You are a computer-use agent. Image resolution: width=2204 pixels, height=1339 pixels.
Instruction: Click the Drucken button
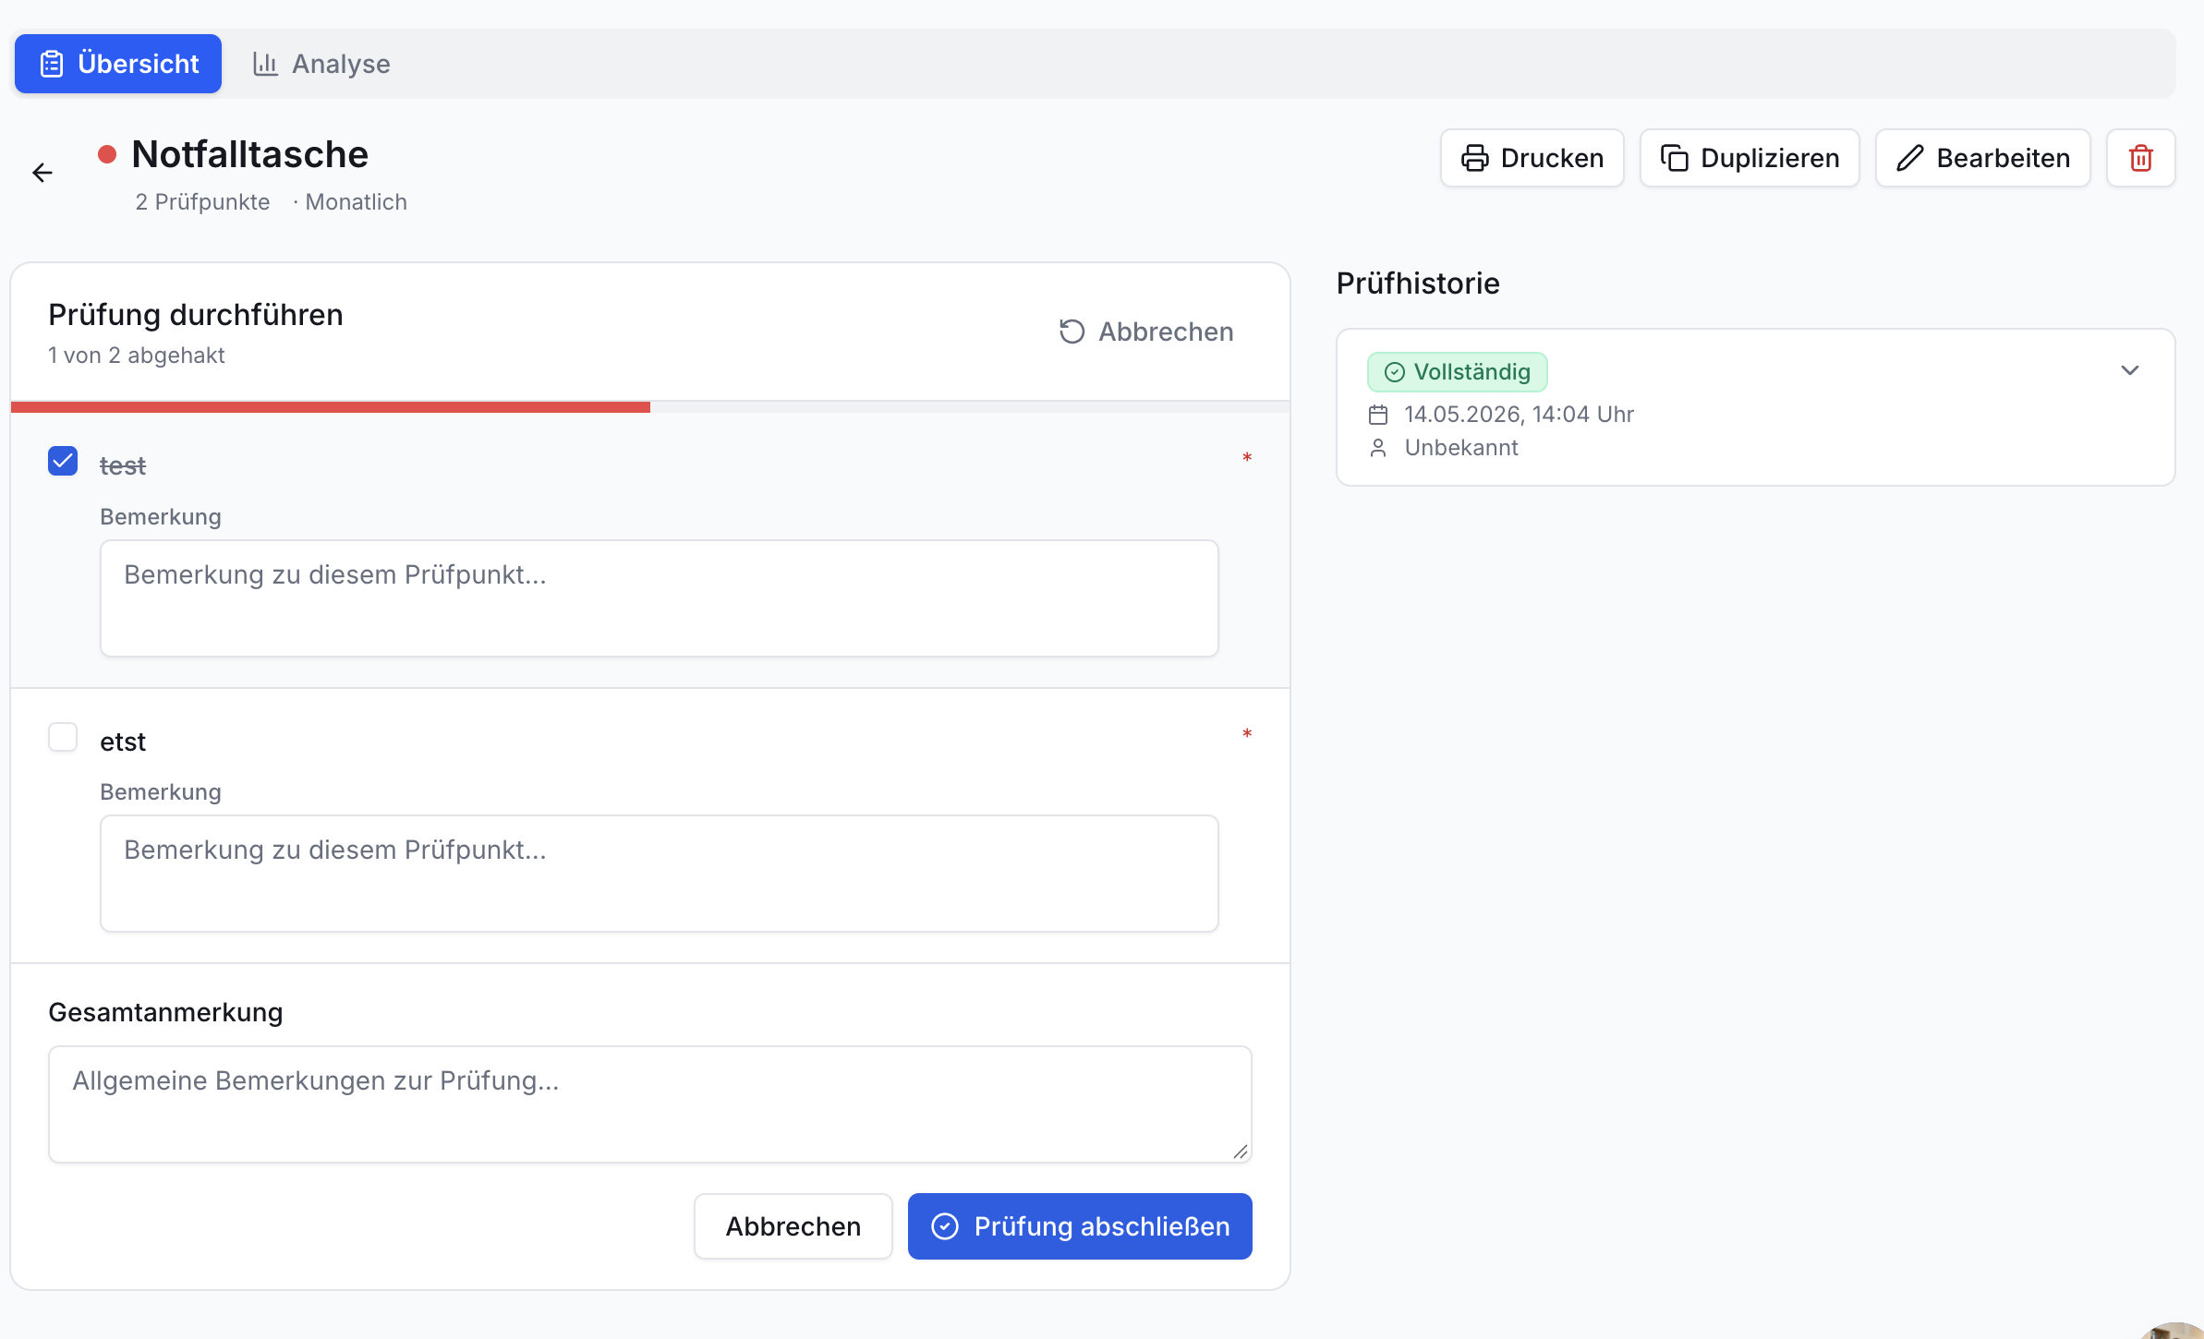coord(1532,158)
